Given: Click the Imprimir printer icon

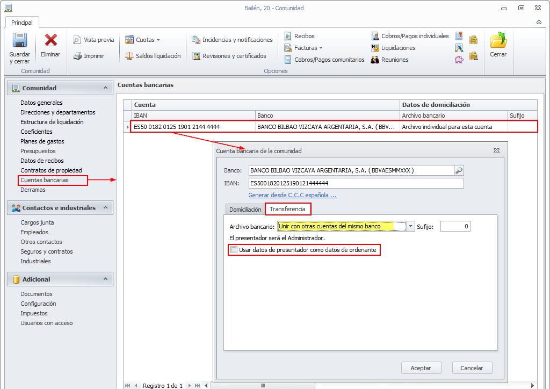Looking at the screenshot, I should (x=77, y=56).
